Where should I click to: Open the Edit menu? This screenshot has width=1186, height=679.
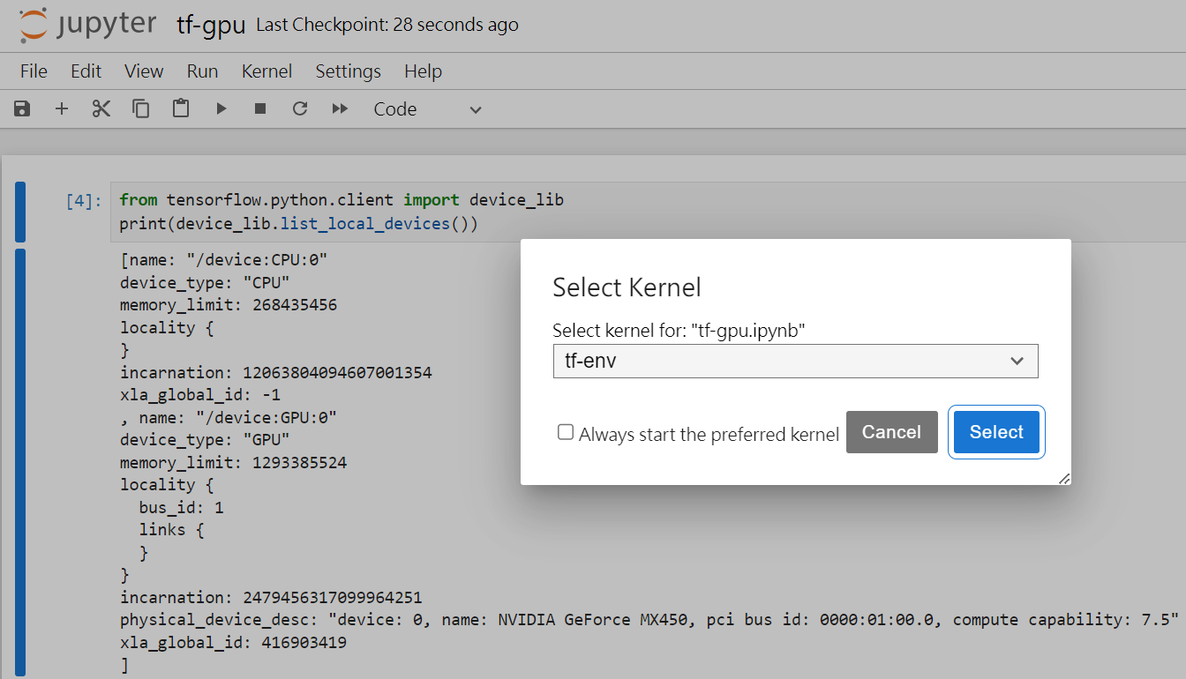pyautogui.click(x=86, y=71)
